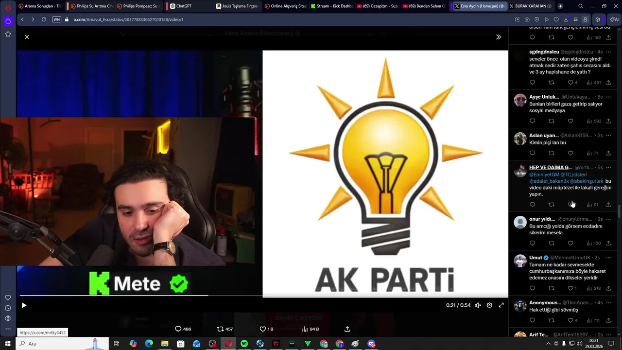Screen dimensions: 622x350
Task: Open more options on Aslan uyan reply
Action: coord(608,136)
